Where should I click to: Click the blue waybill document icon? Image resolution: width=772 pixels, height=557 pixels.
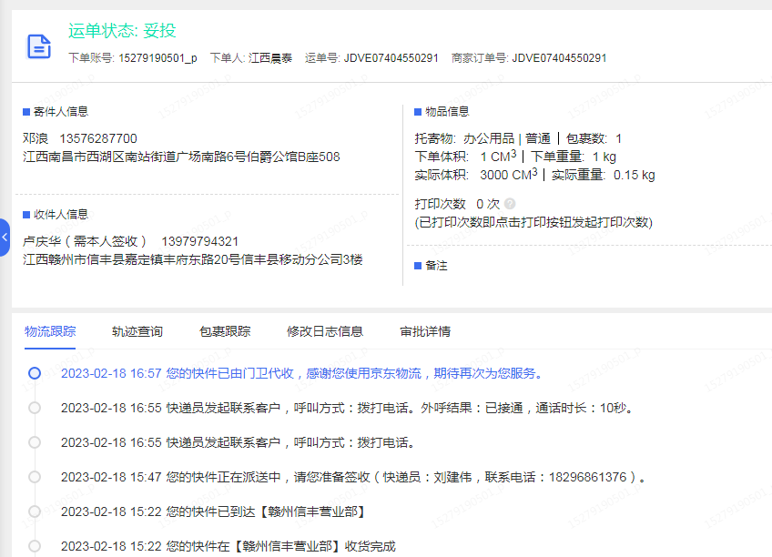(39, 46)
